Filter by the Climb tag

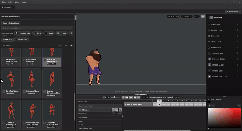tap(62, 33)
